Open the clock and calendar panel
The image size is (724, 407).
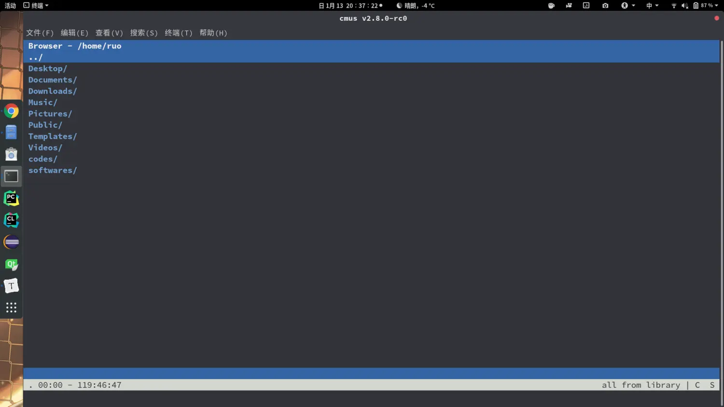(x=351, y=6)
